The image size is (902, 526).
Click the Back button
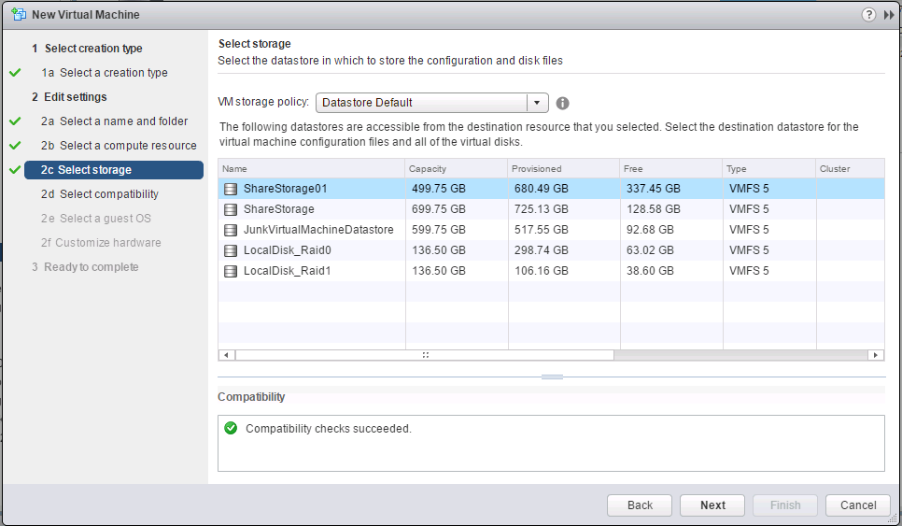pos(639,505)
